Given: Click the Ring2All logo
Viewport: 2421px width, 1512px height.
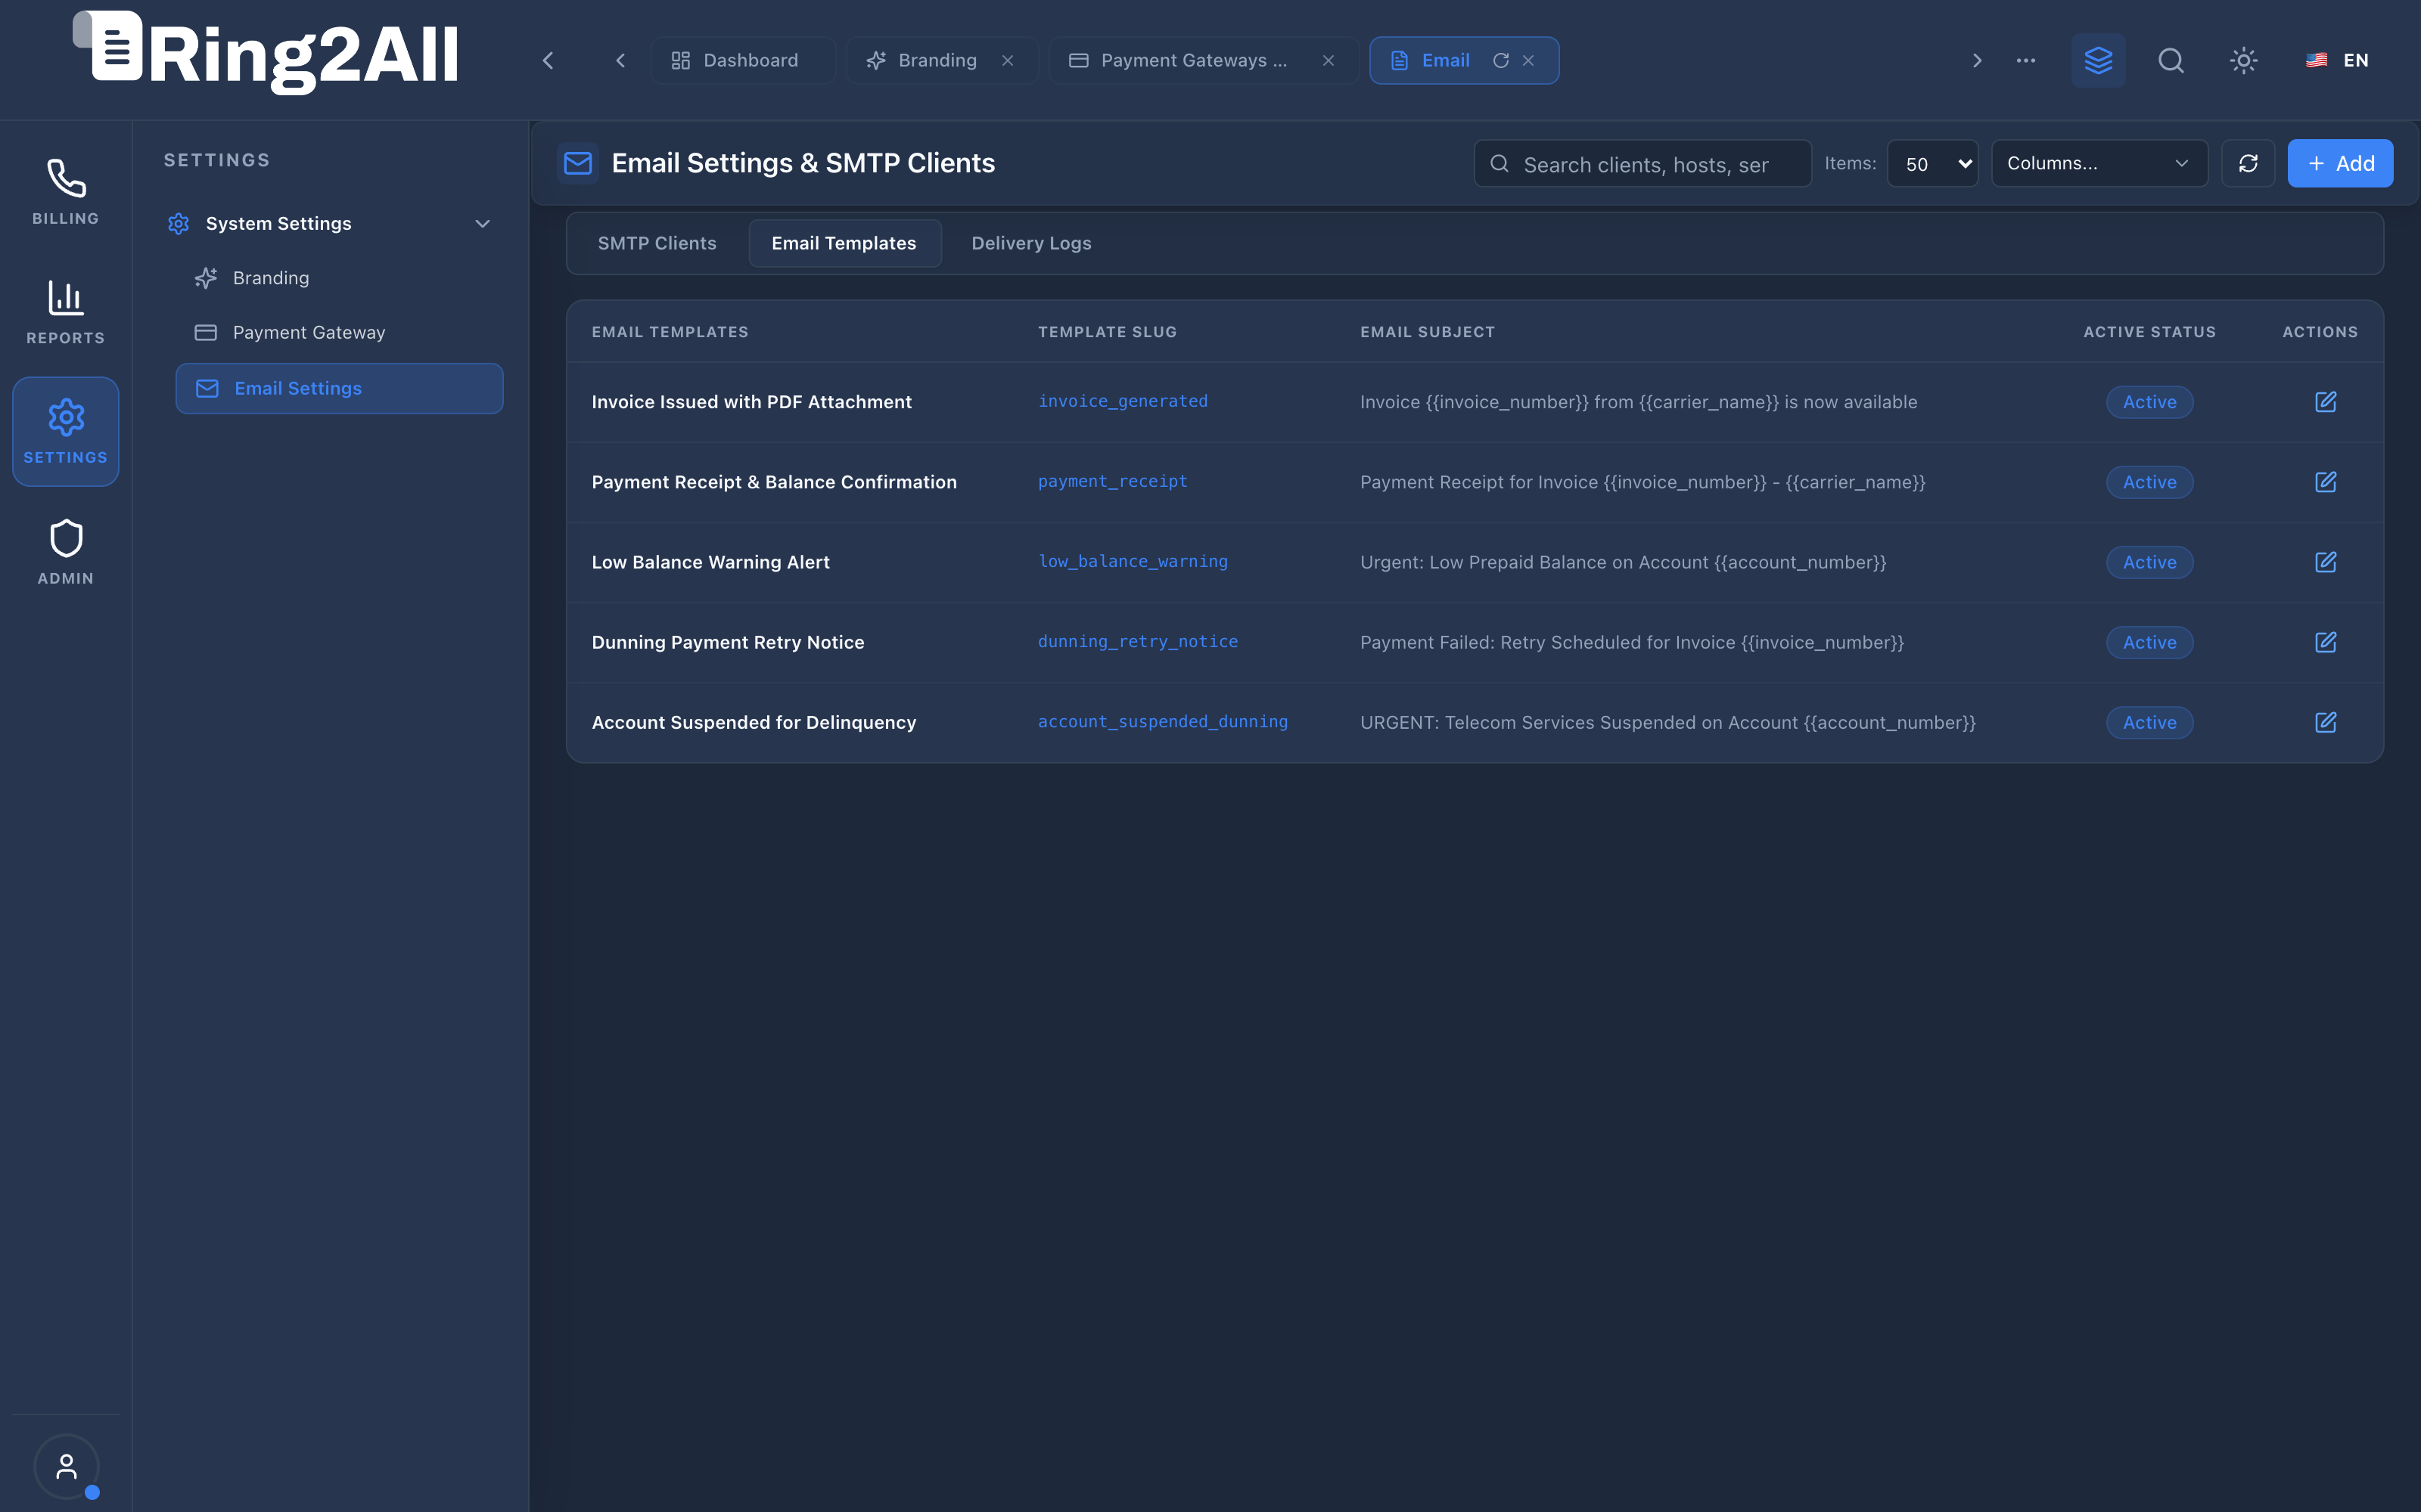Looking at the screenshot, I should click(x=265, y=52).
